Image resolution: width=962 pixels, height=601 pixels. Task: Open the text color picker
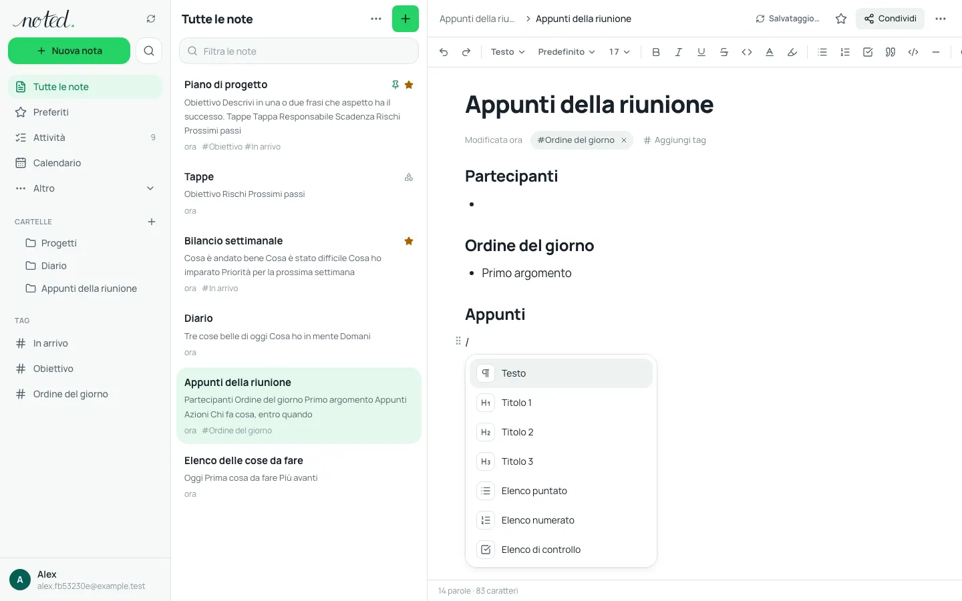[x=770, y=52]
